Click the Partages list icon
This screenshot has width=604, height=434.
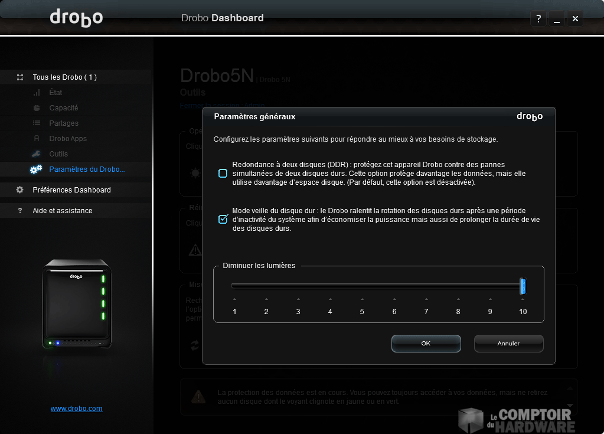[37, 123]
